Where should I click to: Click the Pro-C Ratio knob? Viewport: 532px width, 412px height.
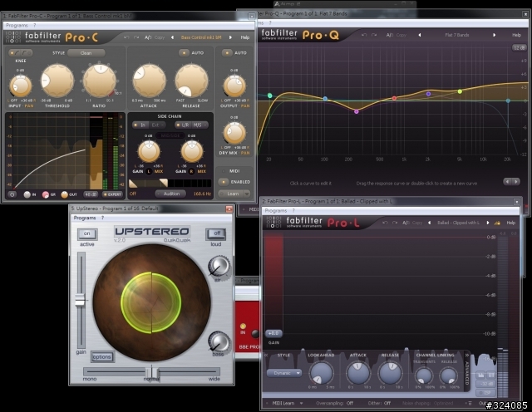(x=100, y=81)
